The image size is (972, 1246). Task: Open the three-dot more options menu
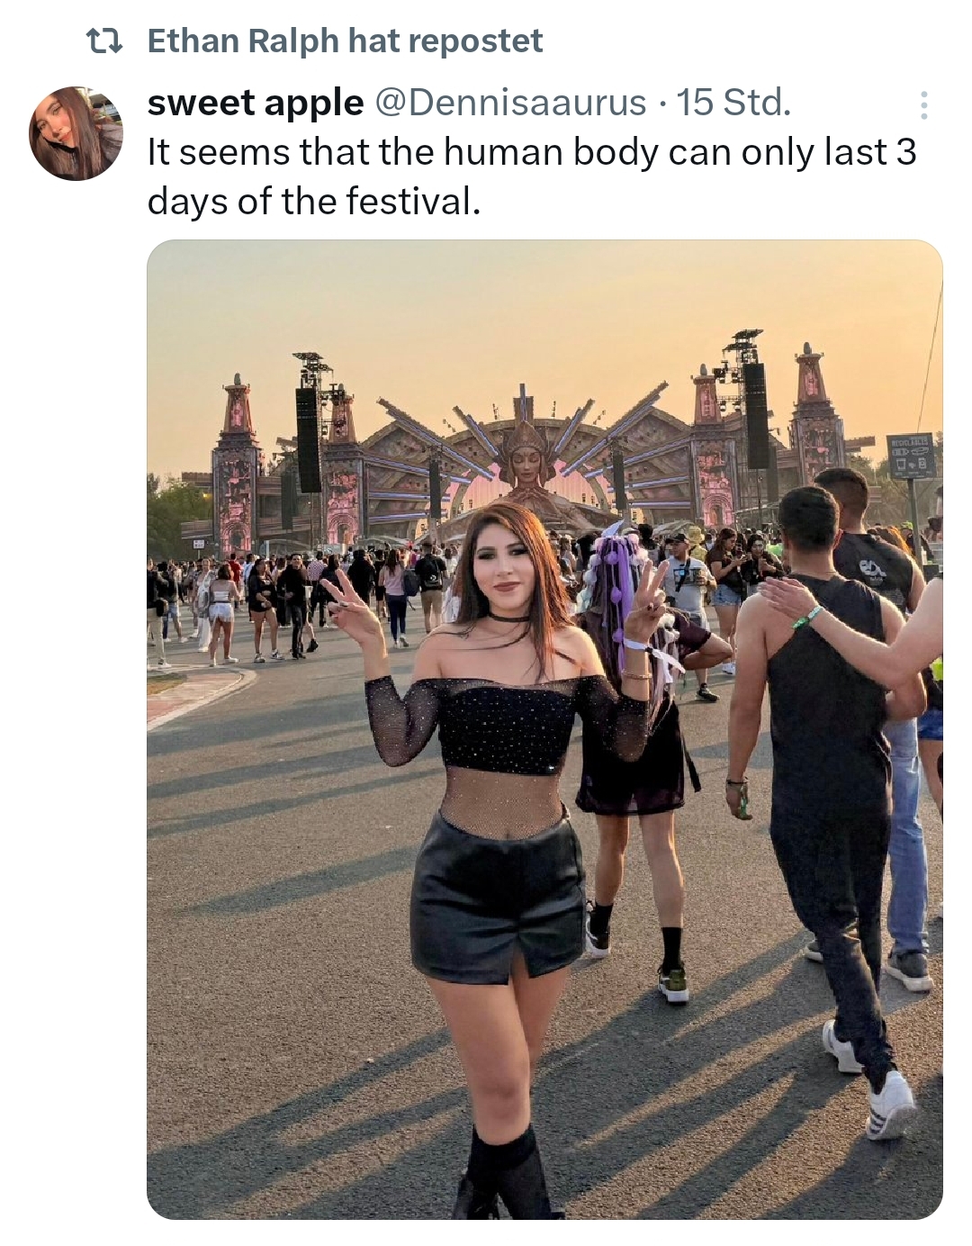pyautogui.click(x=923, y=105)
